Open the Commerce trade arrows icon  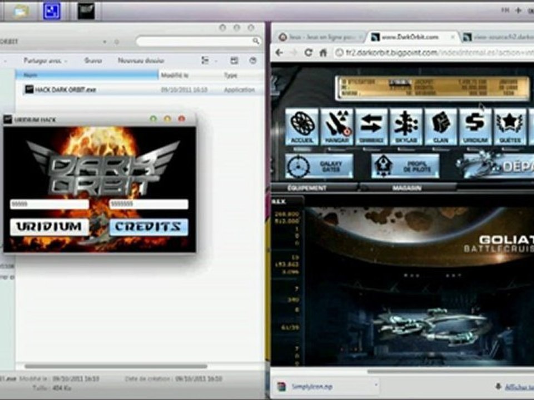pos(372,127)
